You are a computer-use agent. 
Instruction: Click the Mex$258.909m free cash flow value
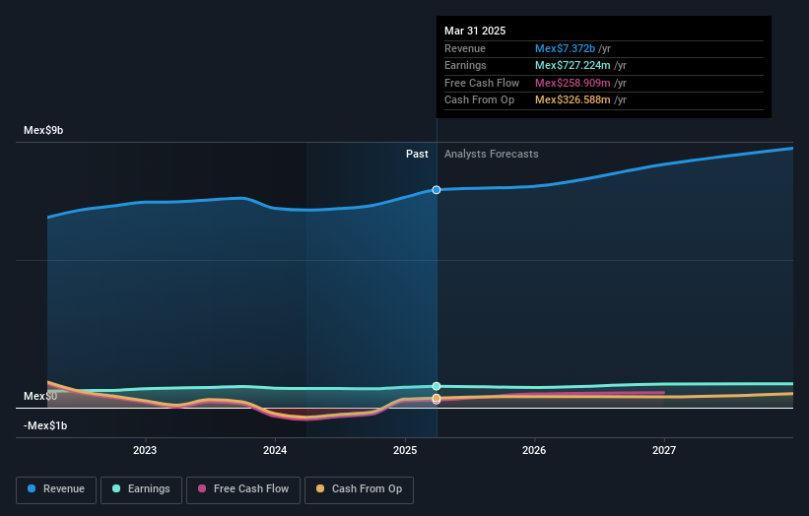point(573,83)
